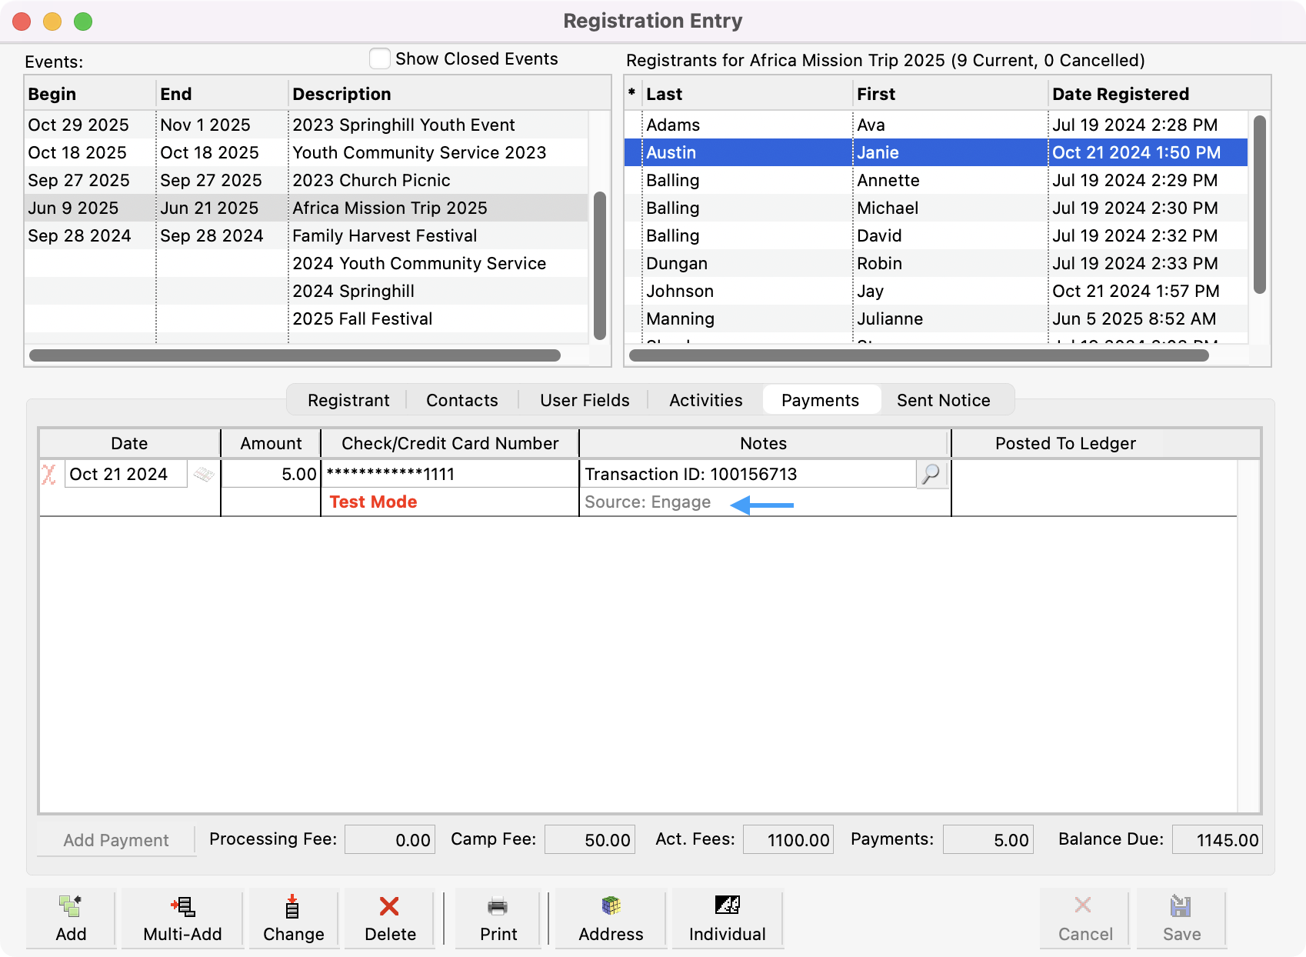Open the Activities tab
Image resolution: width=1306 pixels, height=957 pixels.
(x=705, y=399)
